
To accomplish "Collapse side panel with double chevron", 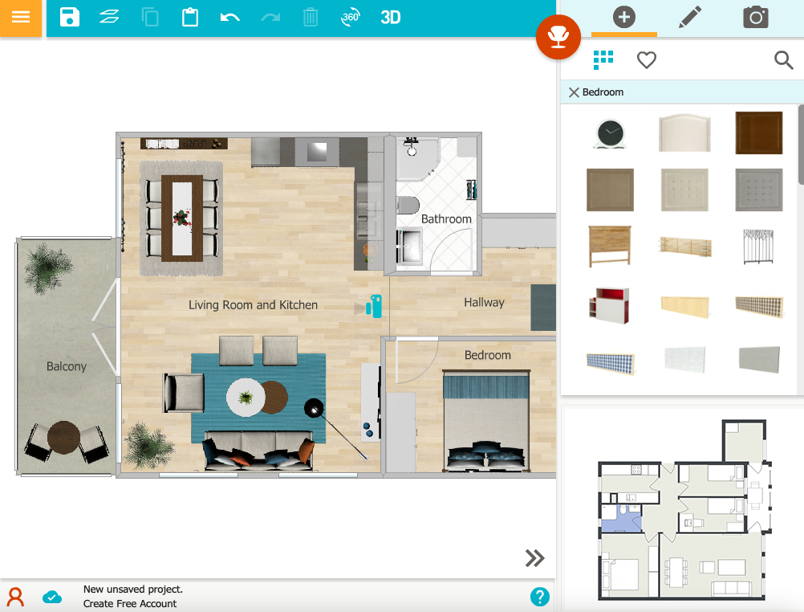I will coord(534,558).
